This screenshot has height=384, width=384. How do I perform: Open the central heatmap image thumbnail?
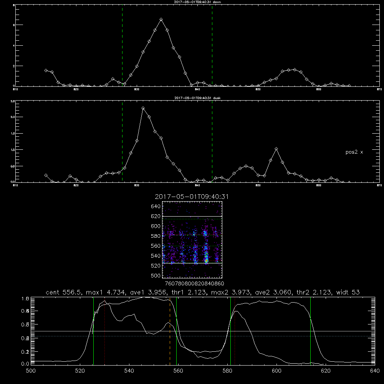tap(192, 240)
